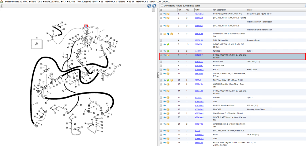The width and height of the screenshot is (306, 146).
Task: Open part number link 86637769
Action: [x=199, y=91]
